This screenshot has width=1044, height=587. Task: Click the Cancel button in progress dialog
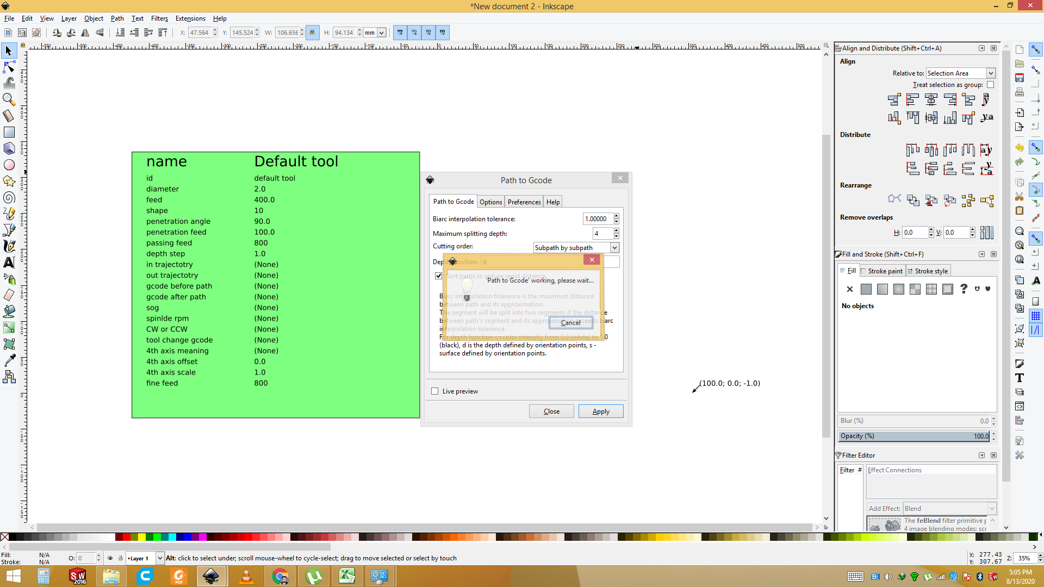571,322
